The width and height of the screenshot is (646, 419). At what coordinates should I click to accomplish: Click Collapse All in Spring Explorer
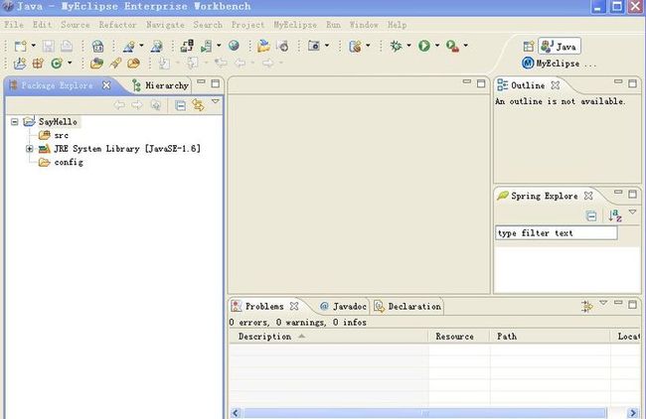point(590,215)
